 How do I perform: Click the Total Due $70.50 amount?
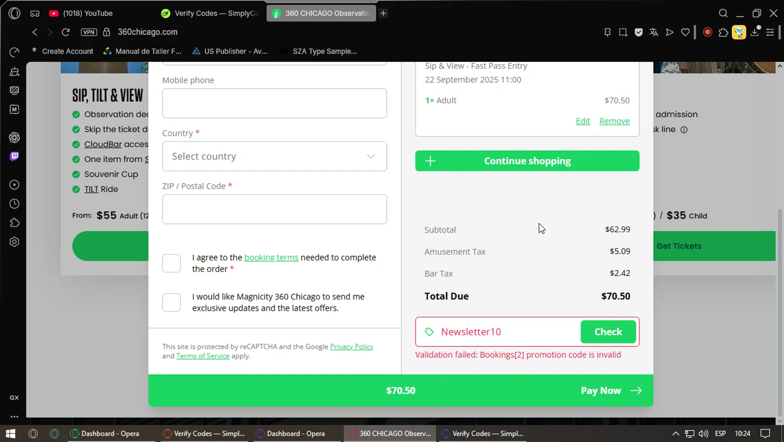(616, 296)
